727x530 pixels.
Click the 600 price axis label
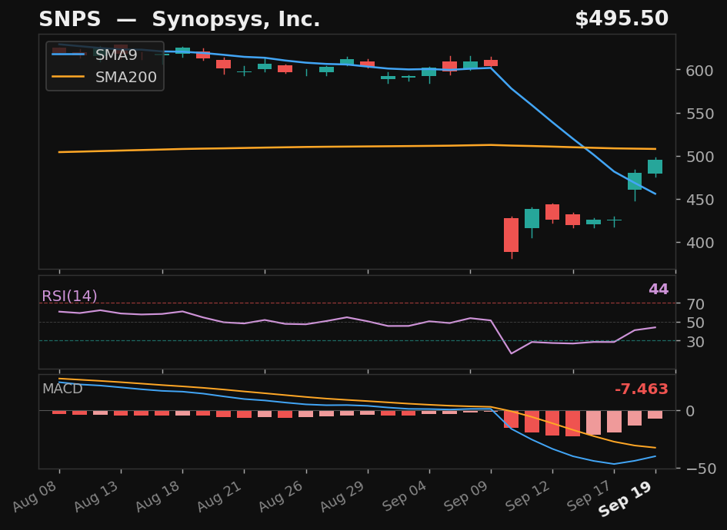click(699, 71)
